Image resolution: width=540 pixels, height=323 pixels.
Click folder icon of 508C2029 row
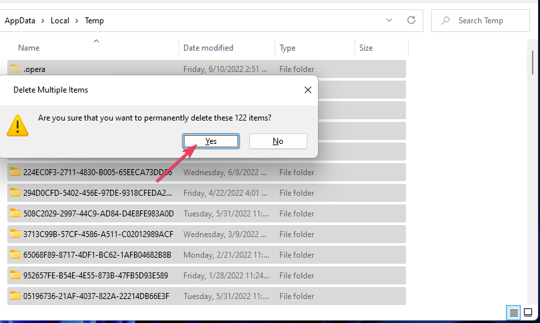tap(15, 213)
